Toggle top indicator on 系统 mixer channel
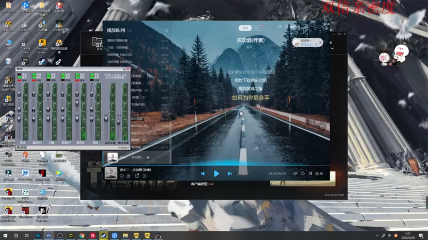Viewport: 428px width, 240px height. click(x=19, y=75)
